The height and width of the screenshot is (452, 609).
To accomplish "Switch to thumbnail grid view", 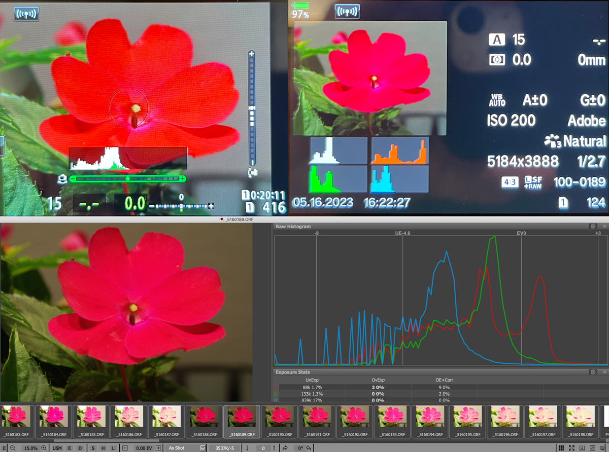I will pos(561,448).
